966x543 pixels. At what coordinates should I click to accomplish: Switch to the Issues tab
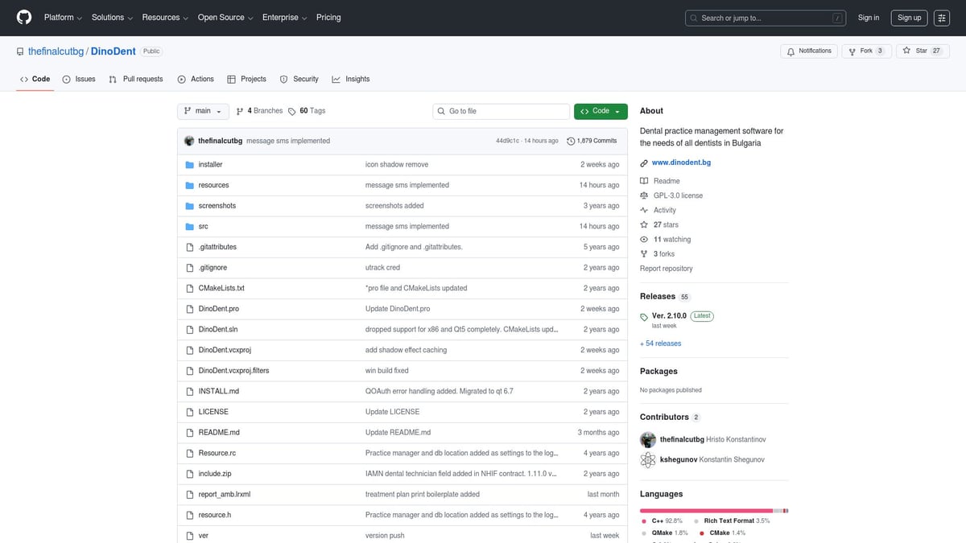click(x=79, y=79)
